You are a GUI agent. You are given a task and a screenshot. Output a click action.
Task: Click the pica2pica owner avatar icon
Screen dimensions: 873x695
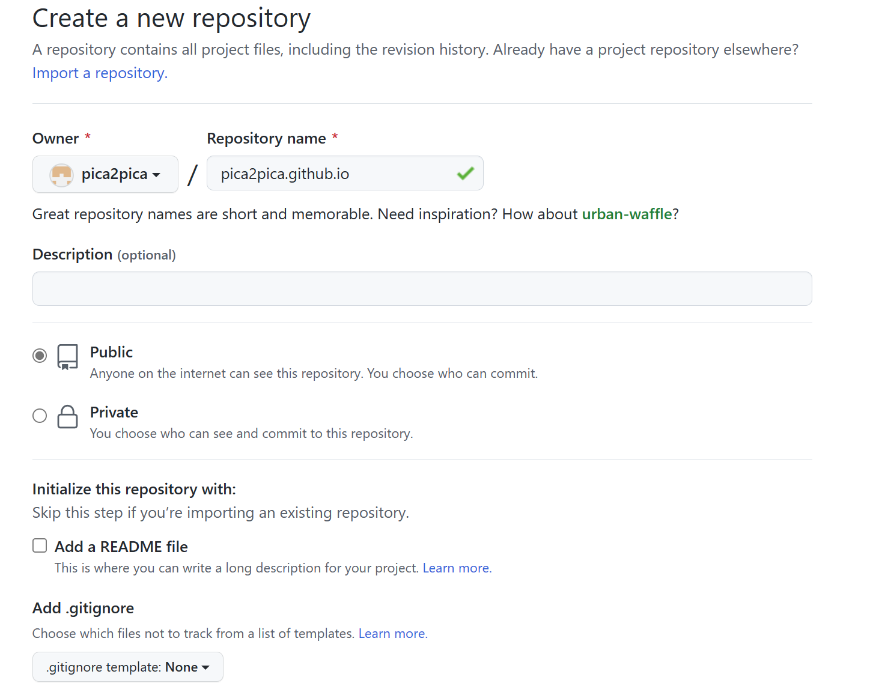61,175
